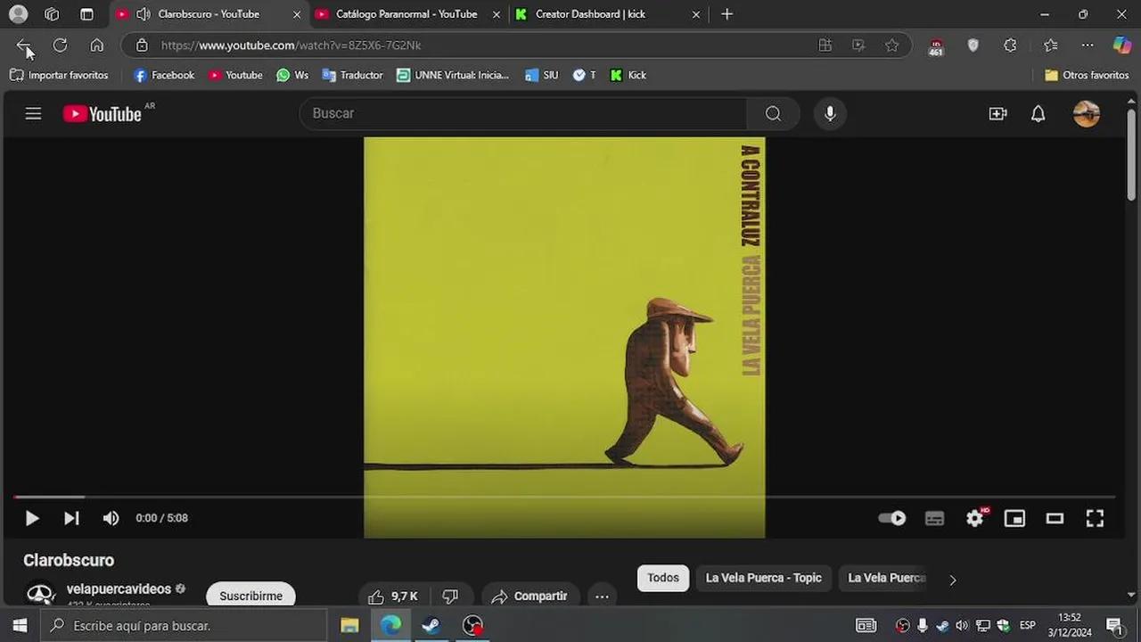Open browser settings via the three-dot menu
The image size is (1141, 642).
1088,45
